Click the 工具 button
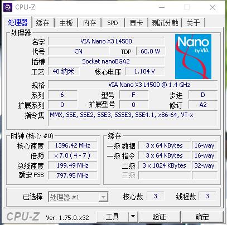Screen dimensions: 227x225 tap(113, 217)
